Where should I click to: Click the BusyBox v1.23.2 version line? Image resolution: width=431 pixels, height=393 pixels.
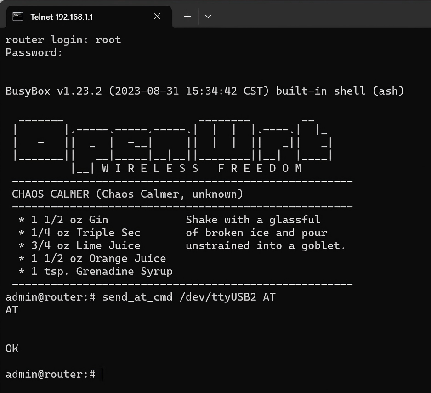pyautogui.click(x=204, y=91)
